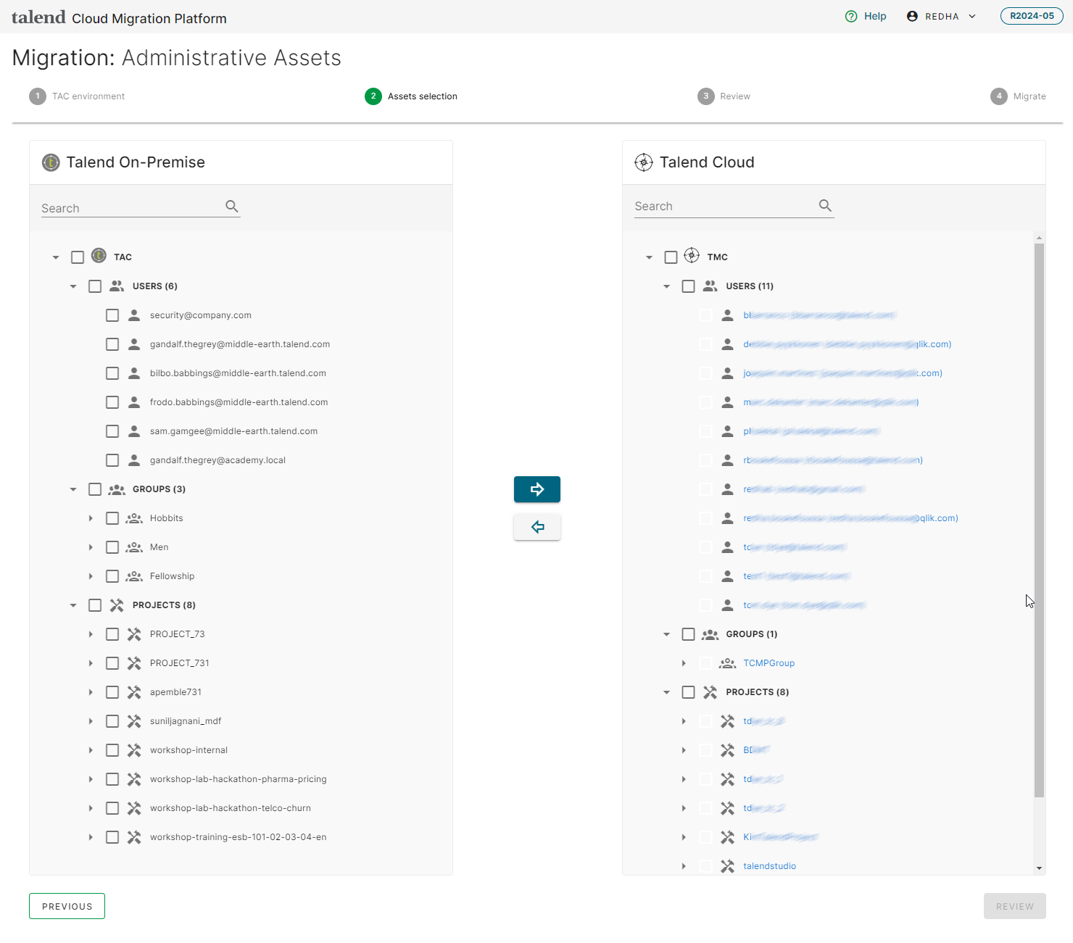Click the Cloud USERS (11) group icon

click(710, 286)
